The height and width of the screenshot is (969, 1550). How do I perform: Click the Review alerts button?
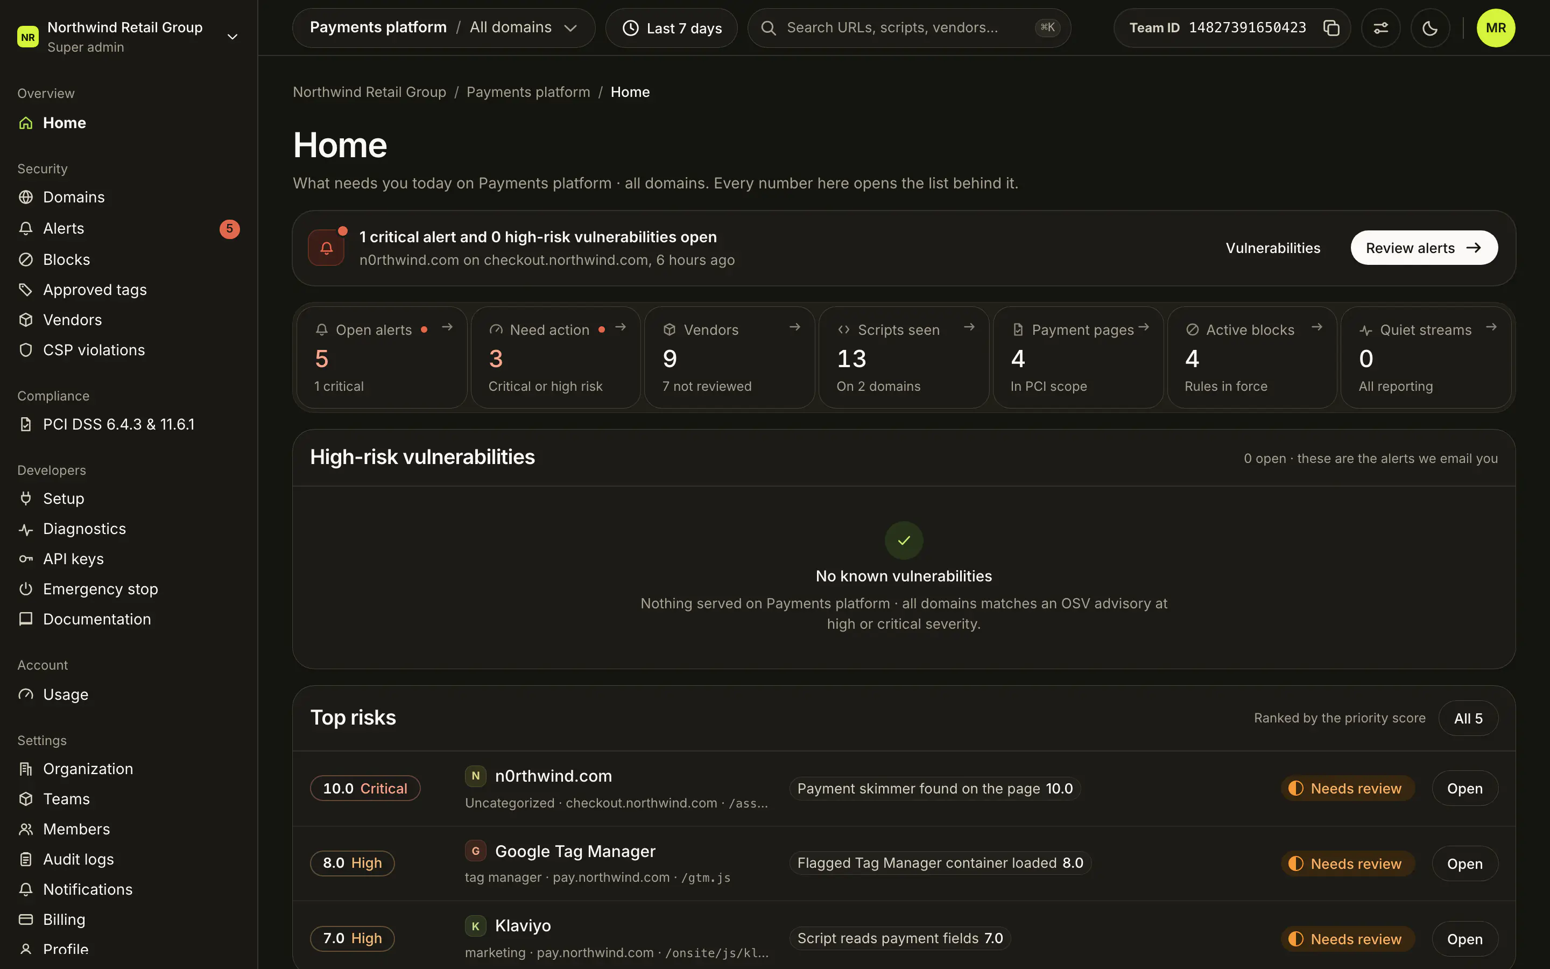pos(1424,248)
